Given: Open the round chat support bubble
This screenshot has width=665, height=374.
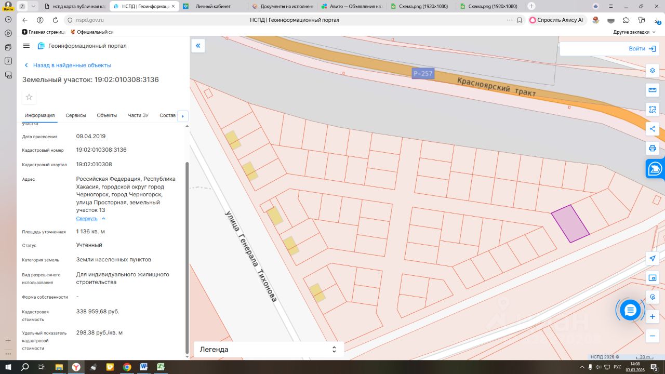Looking at the screenshot, I should pos(630,310).
